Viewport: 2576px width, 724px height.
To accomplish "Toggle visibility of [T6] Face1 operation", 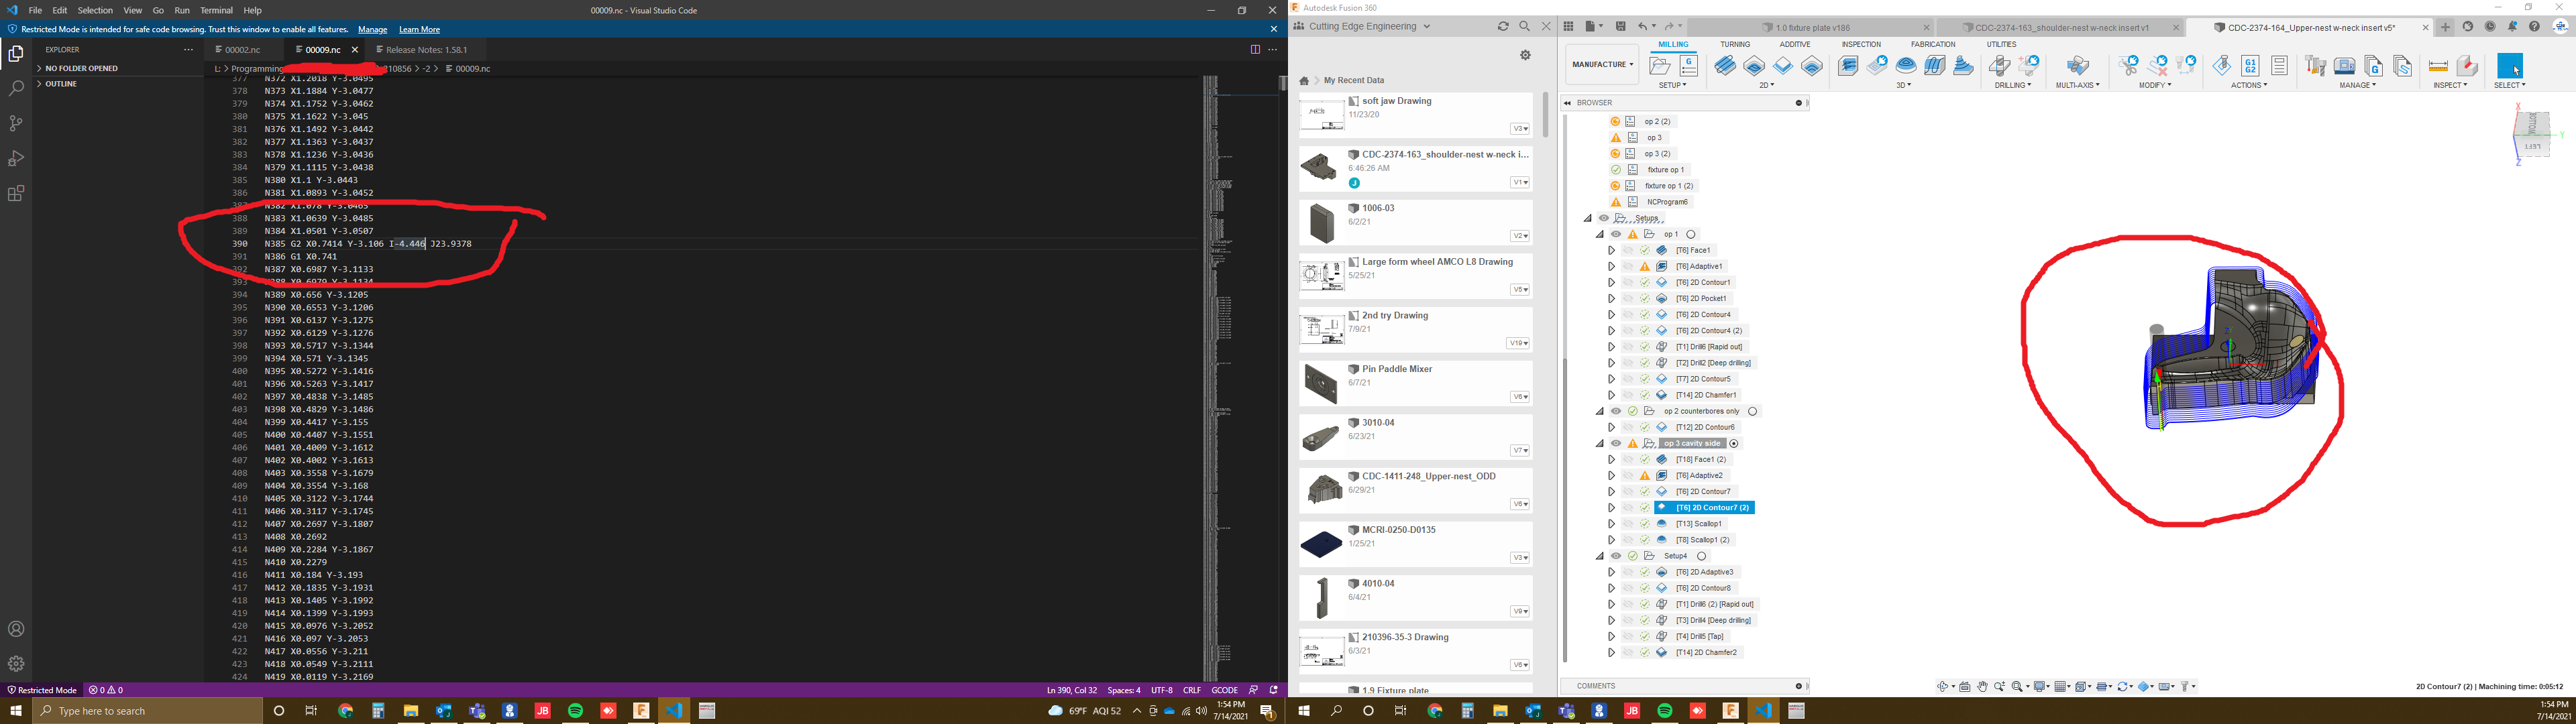I will 1628,250.
